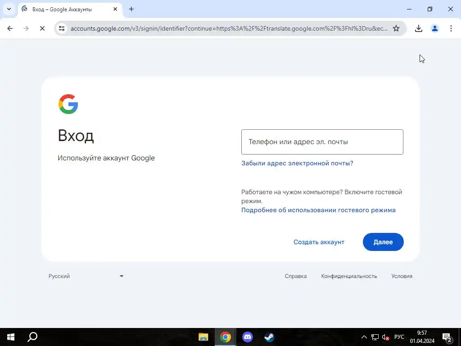This screenshot has height=346, width=461.
Task: Click 'Работаете на чужом компьютере?' text
Action: pos(292,192)
